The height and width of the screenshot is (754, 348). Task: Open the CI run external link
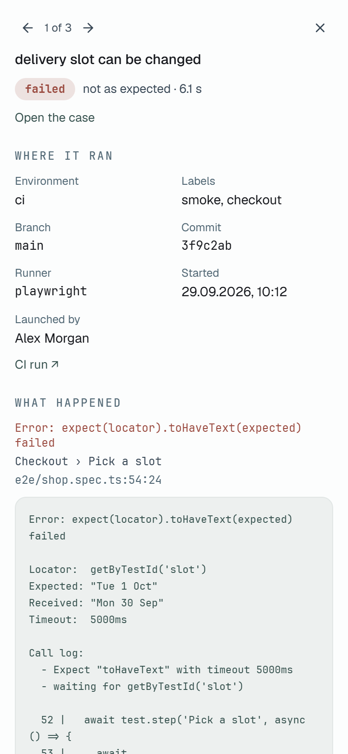tap(37, 364)
